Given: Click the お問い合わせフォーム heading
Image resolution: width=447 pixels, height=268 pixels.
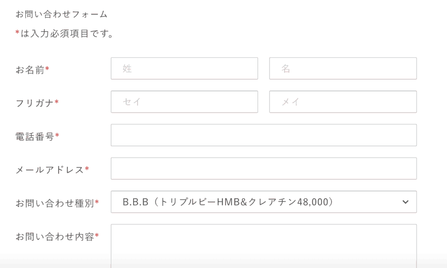Looking at the screenshot, I should tap(62, 14).
